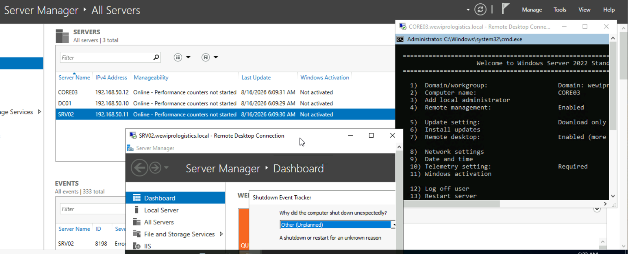The image size is (628, 254).
Task: Click SRV02 entry in events list
Action: [x=66, y=244]
